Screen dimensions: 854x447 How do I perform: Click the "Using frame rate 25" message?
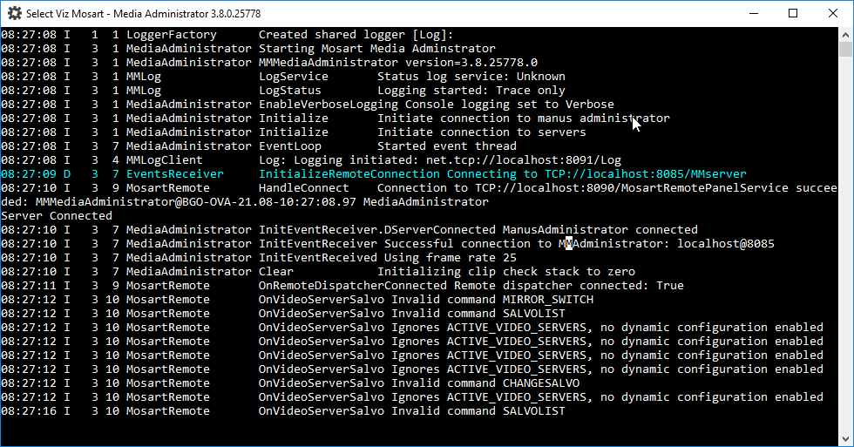[451, 258]
